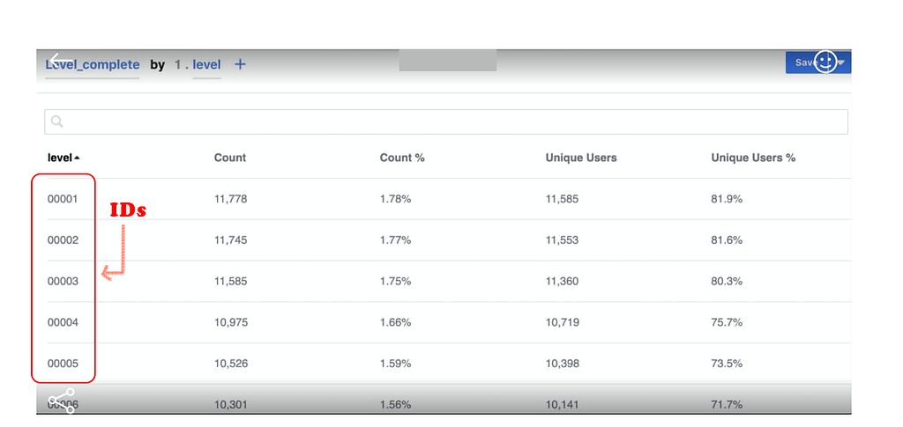Toggle the level column sort arrow
The width and height of the screenshot is (903, 427).
click(77, 158)
